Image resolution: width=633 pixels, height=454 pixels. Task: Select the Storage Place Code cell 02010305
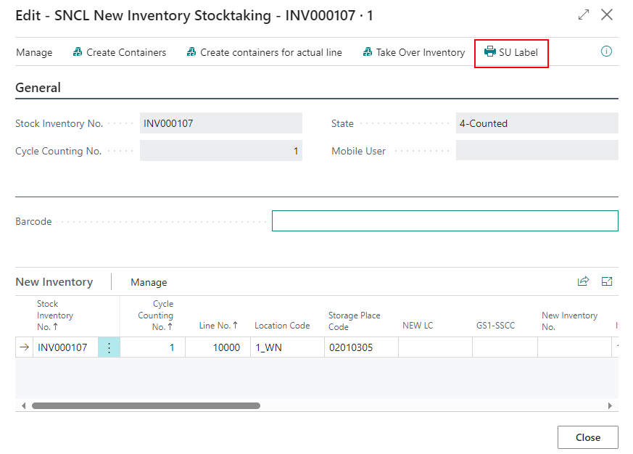[x=360, y=348]
